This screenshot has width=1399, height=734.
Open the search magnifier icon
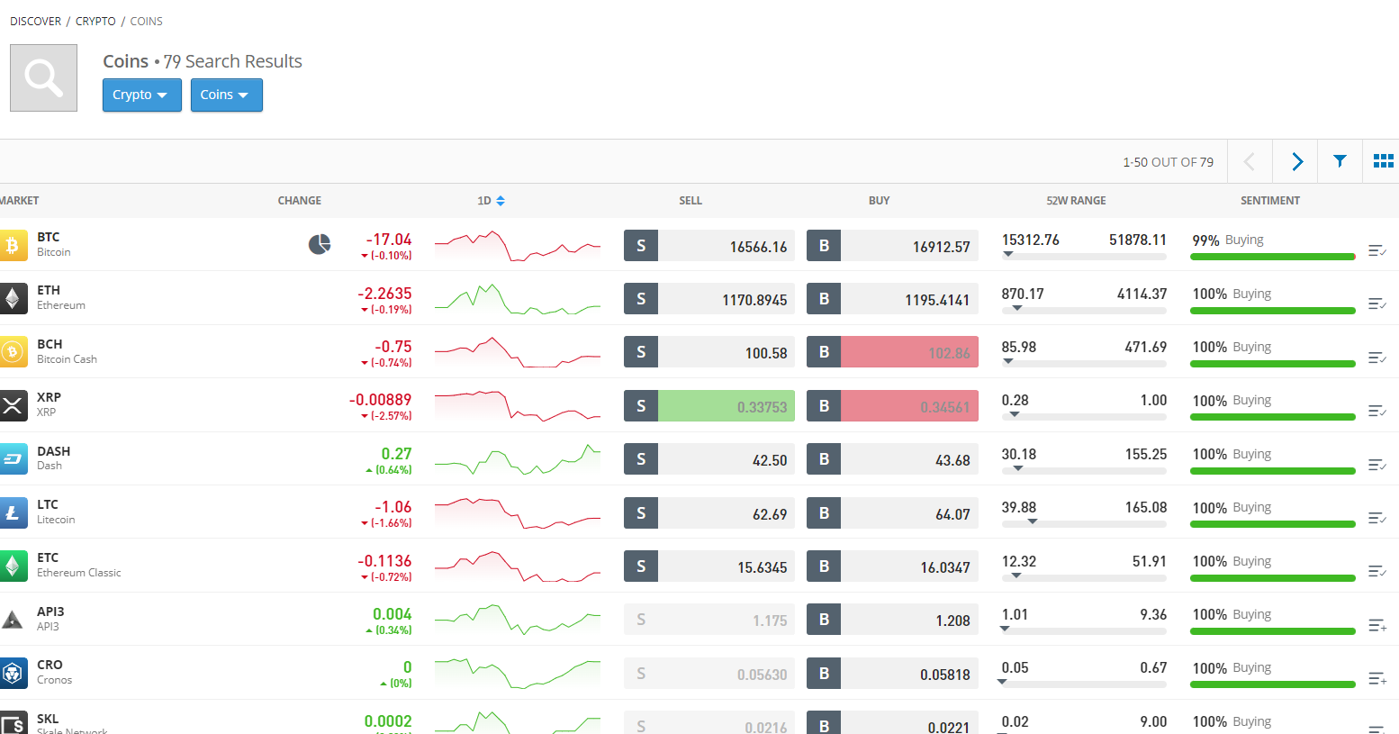43,78
